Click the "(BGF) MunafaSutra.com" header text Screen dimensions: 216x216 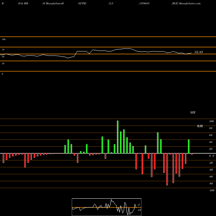coord(186,3)
